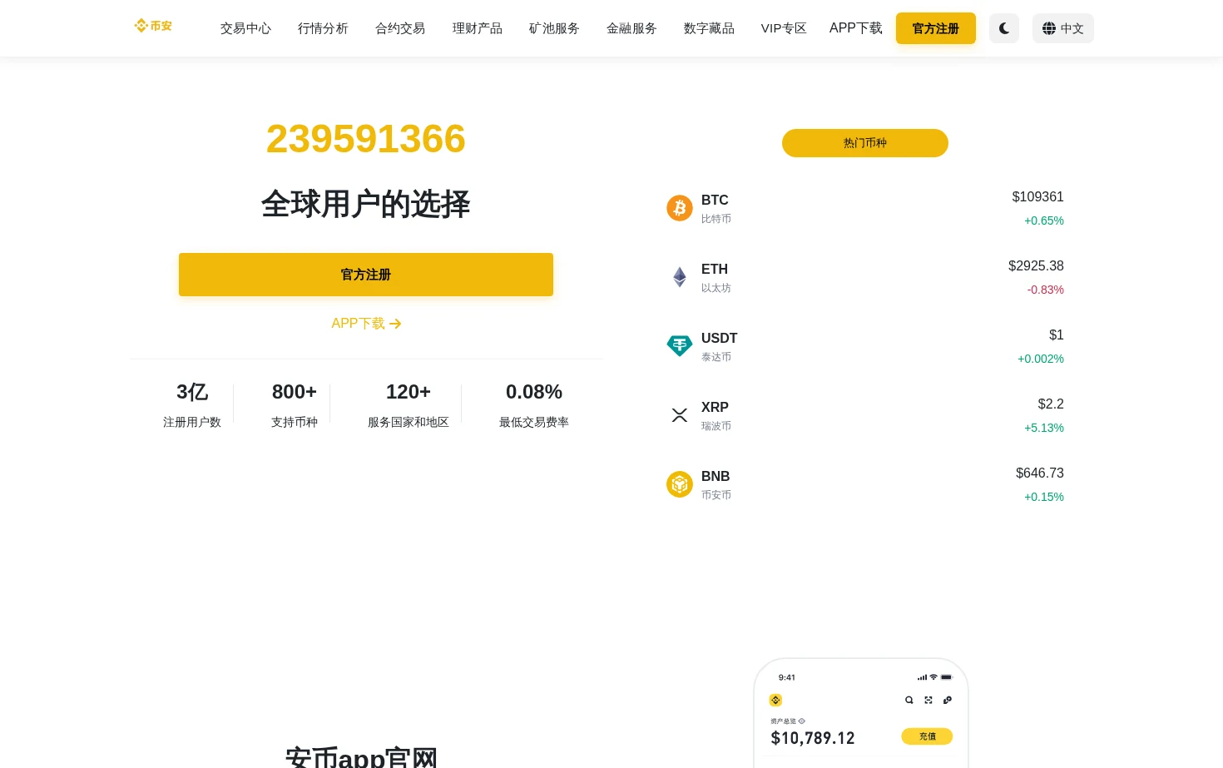
Task: Open the 行情分析 menu
Action: tap(323, 28)
